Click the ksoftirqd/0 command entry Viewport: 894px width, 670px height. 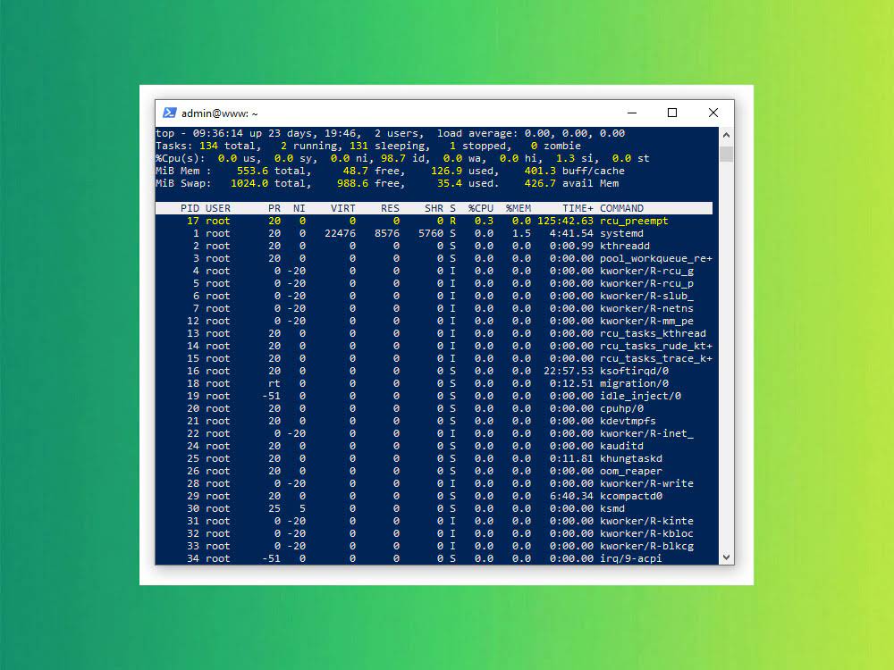coord(634,372)
